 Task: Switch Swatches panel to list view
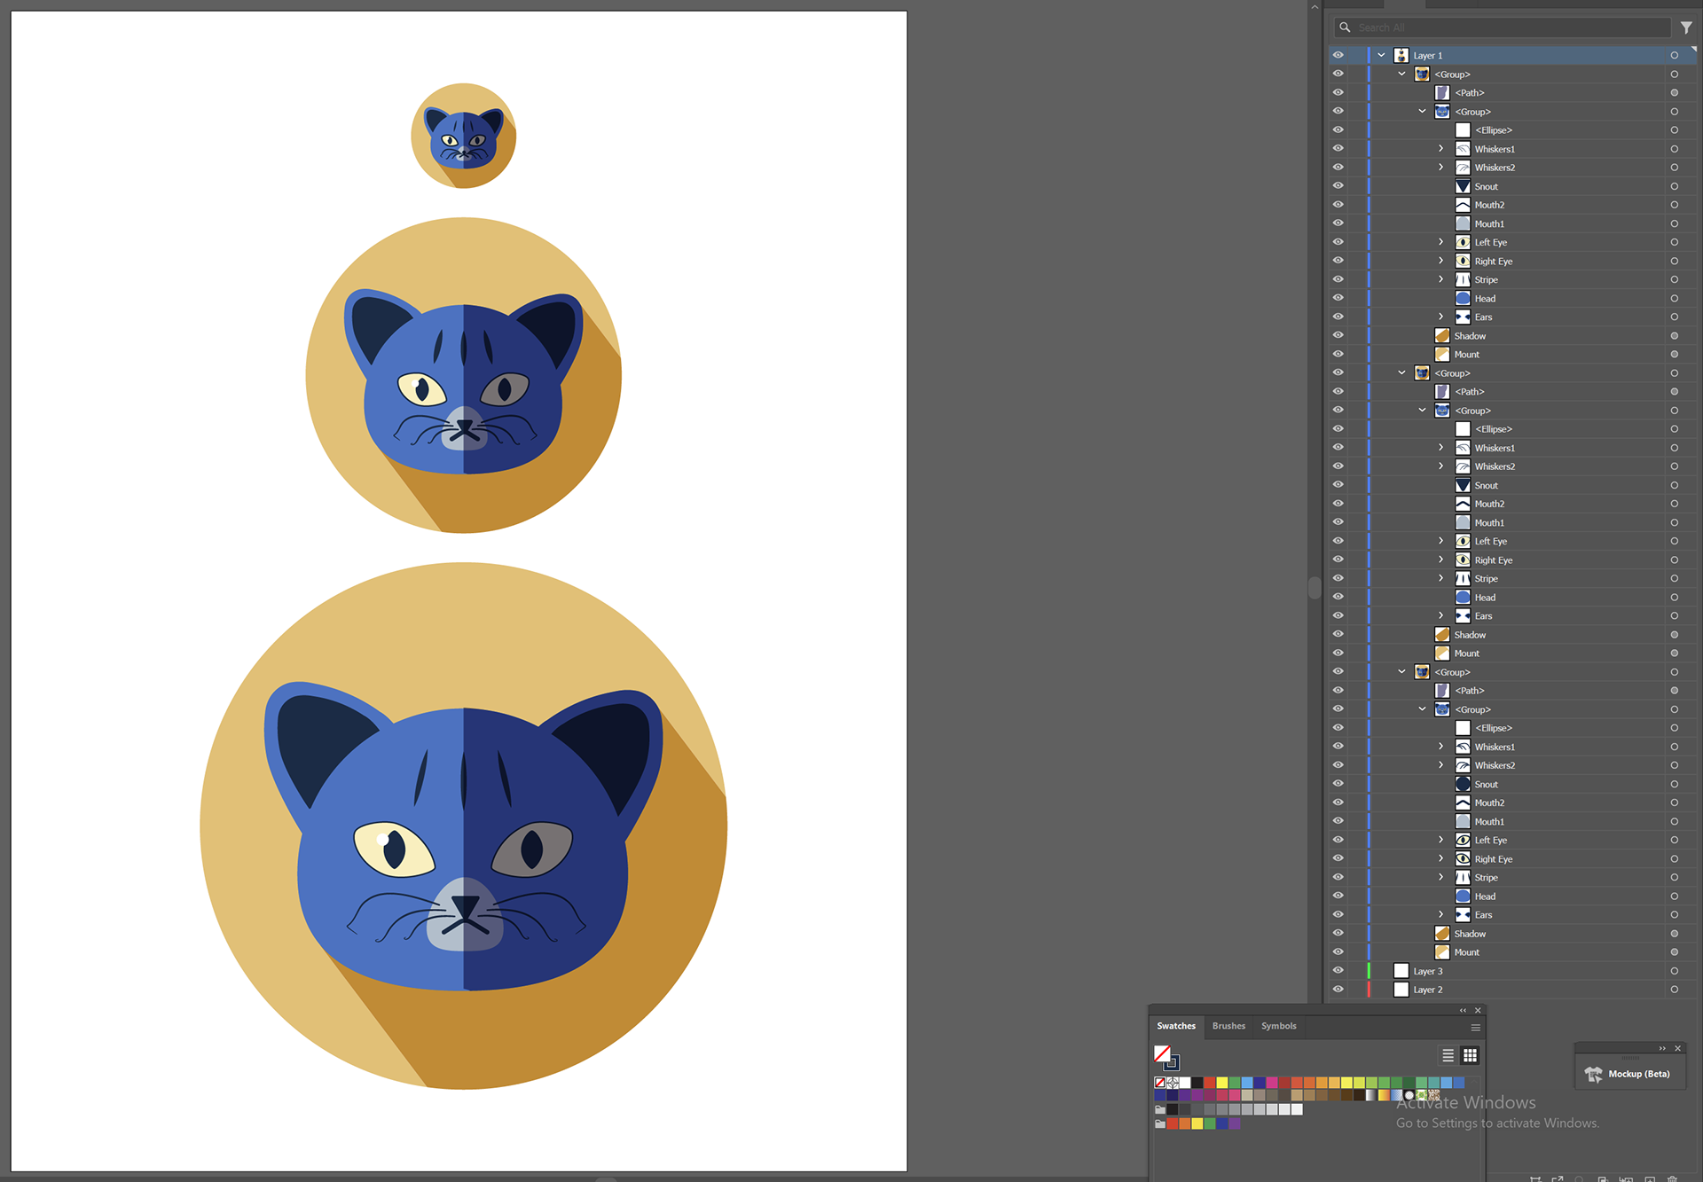click(x=1448, y=1055)
